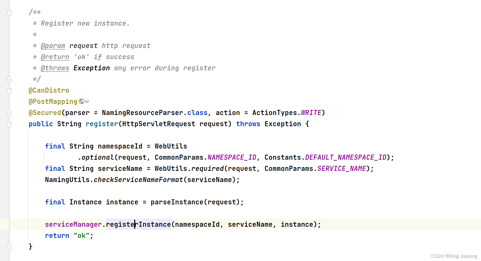Click the throws keyword in method signature
This screenshot has height=261, width=481.
248,124
